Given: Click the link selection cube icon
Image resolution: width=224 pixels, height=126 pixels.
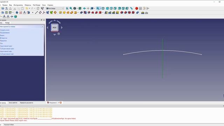Looking at the screenshot, I should coord(92,8).
